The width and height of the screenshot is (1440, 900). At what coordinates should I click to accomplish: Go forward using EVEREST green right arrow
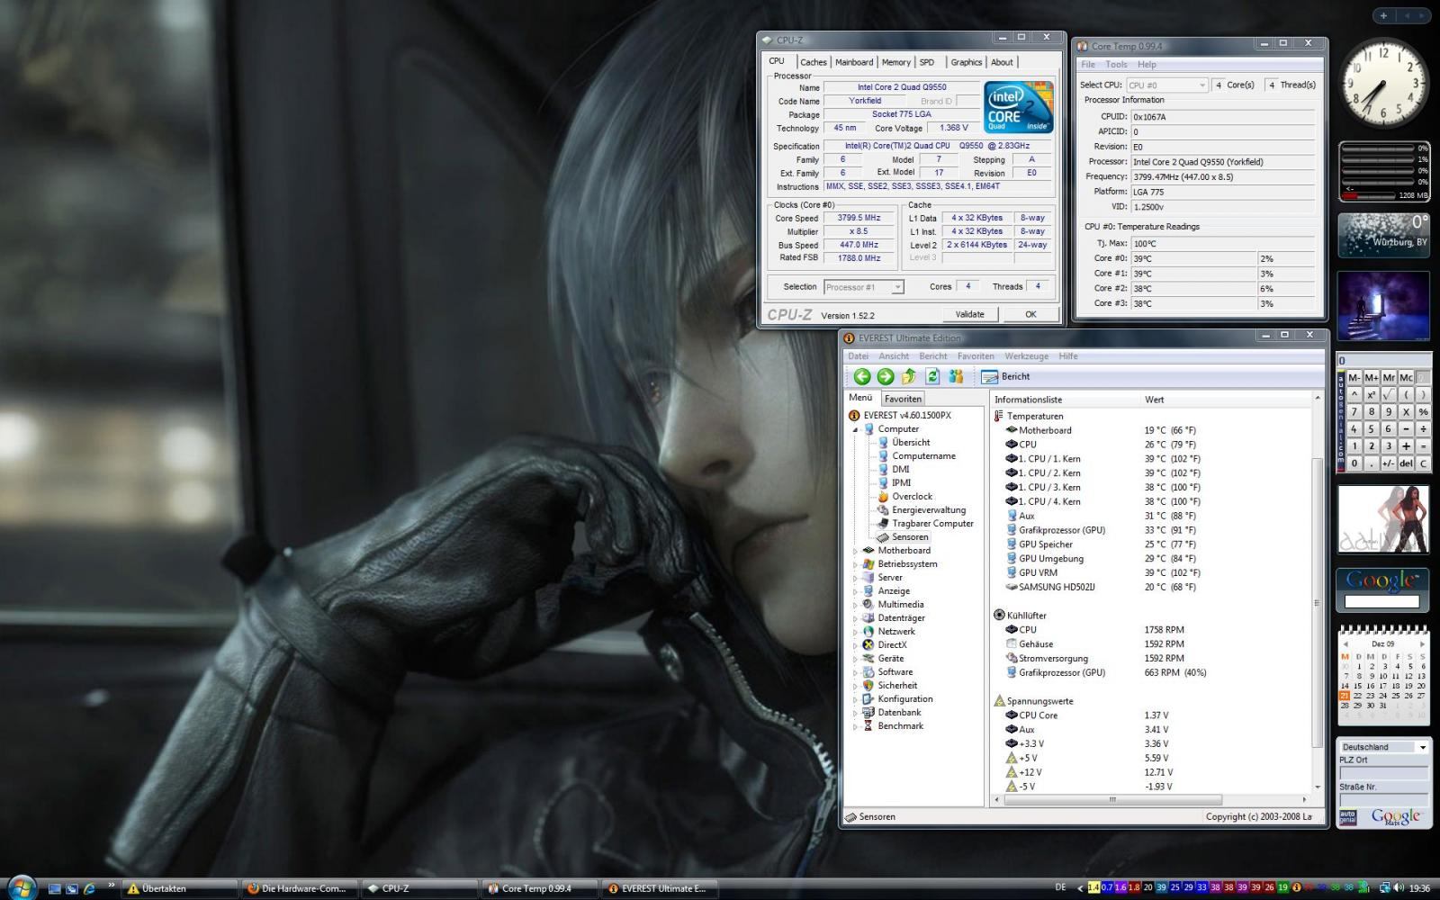coord(885,377)
